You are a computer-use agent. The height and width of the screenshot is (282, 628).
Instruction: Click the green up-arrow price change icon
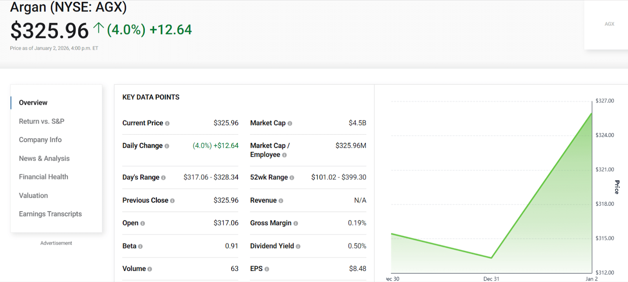pos(99,28)
